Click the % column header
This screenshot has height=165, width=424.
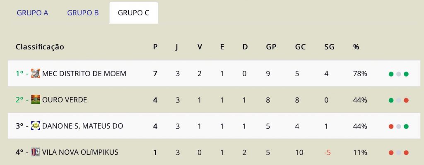(356, 47)
